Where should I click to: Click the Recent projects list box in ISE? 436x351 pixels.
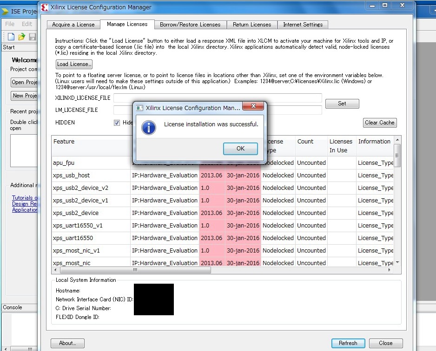click(x=24, y=151)
